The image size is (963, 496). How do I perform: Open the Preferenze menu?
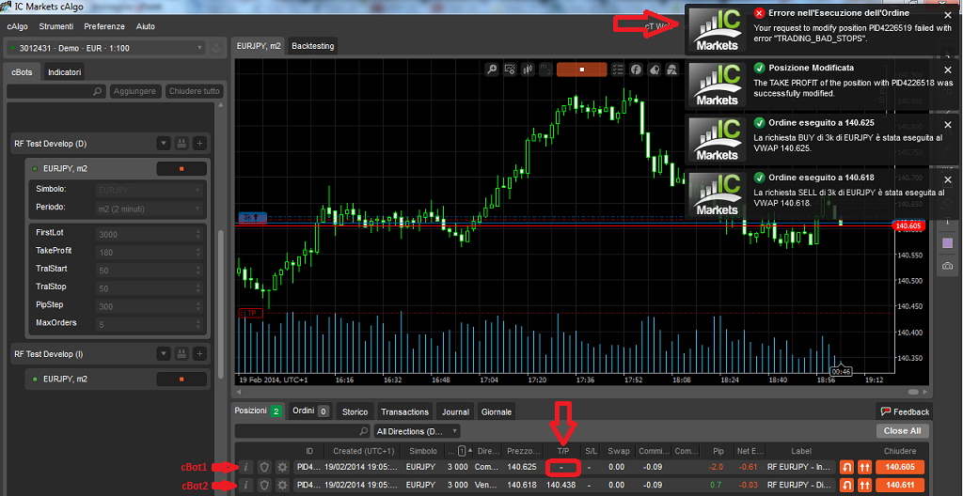104,26
